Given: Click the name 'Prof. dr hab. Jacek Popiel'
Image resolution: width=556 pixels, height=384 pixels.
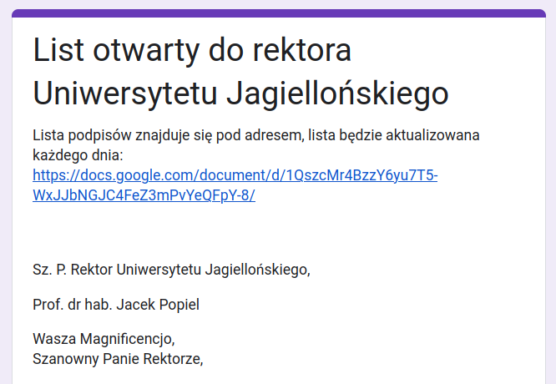Looking at the screenshot, I should tap(116, 305).
